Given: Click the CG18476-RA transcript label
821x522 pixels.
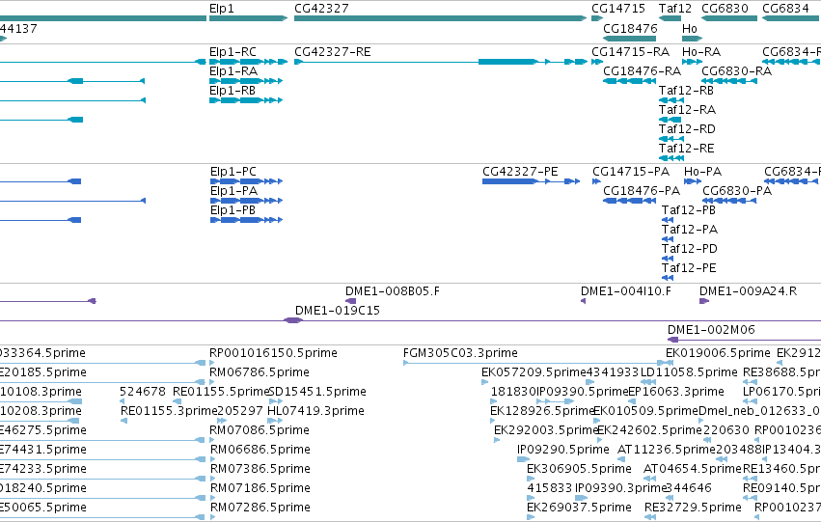Looking at the screenshot, I should (x=642, y=71).
